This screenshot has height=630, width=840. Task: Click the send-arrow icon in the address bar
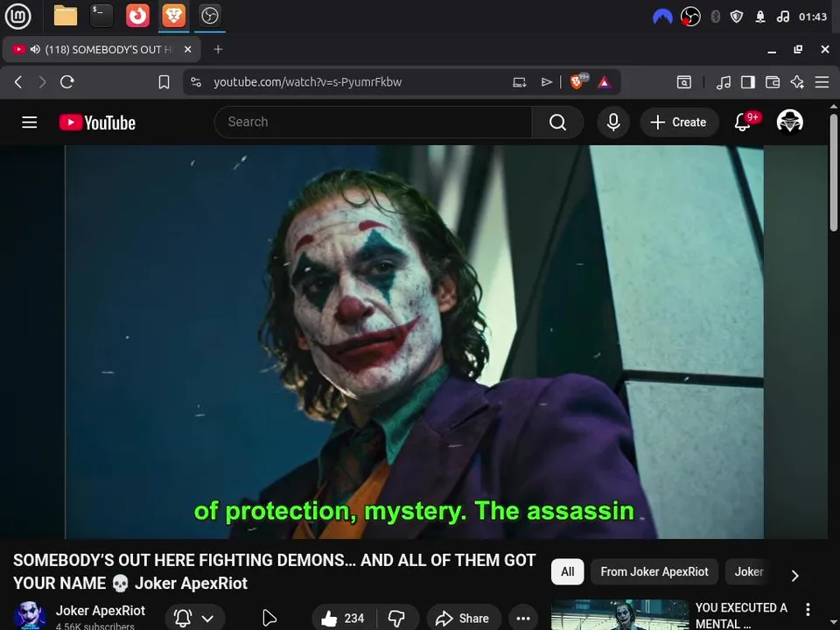546,82
